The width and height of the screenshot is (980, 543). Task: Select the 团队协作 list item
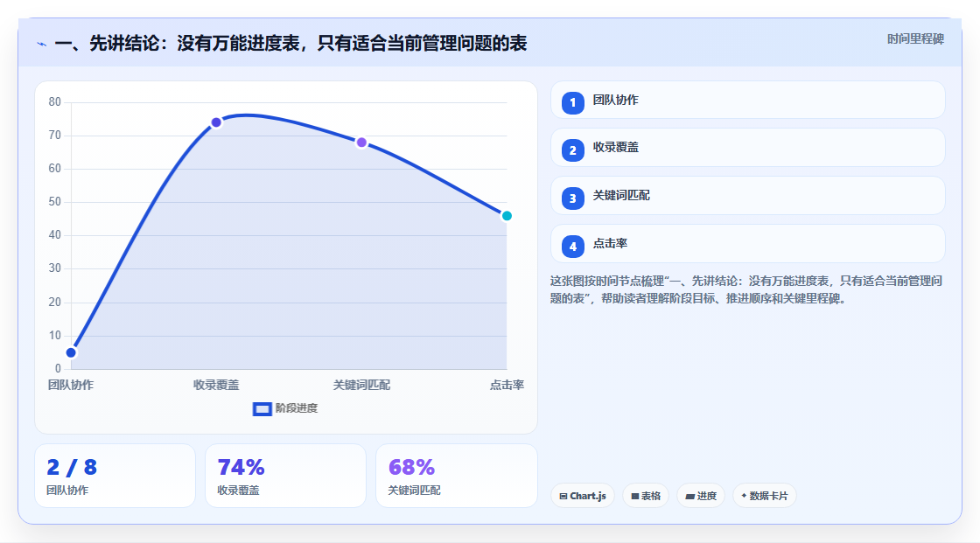click(747, 100)
